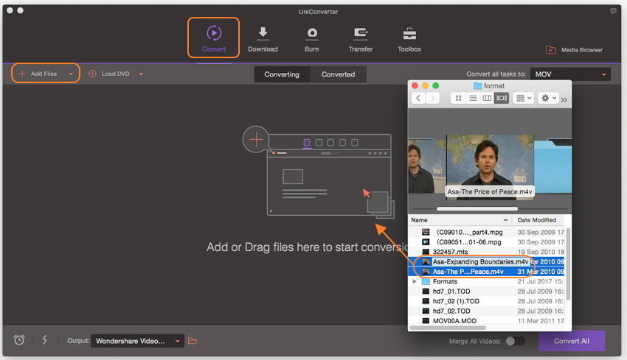The height and width of the screenshot is (360, 627).
Task: Switch to the Converted tab
Action: [338, 74]
